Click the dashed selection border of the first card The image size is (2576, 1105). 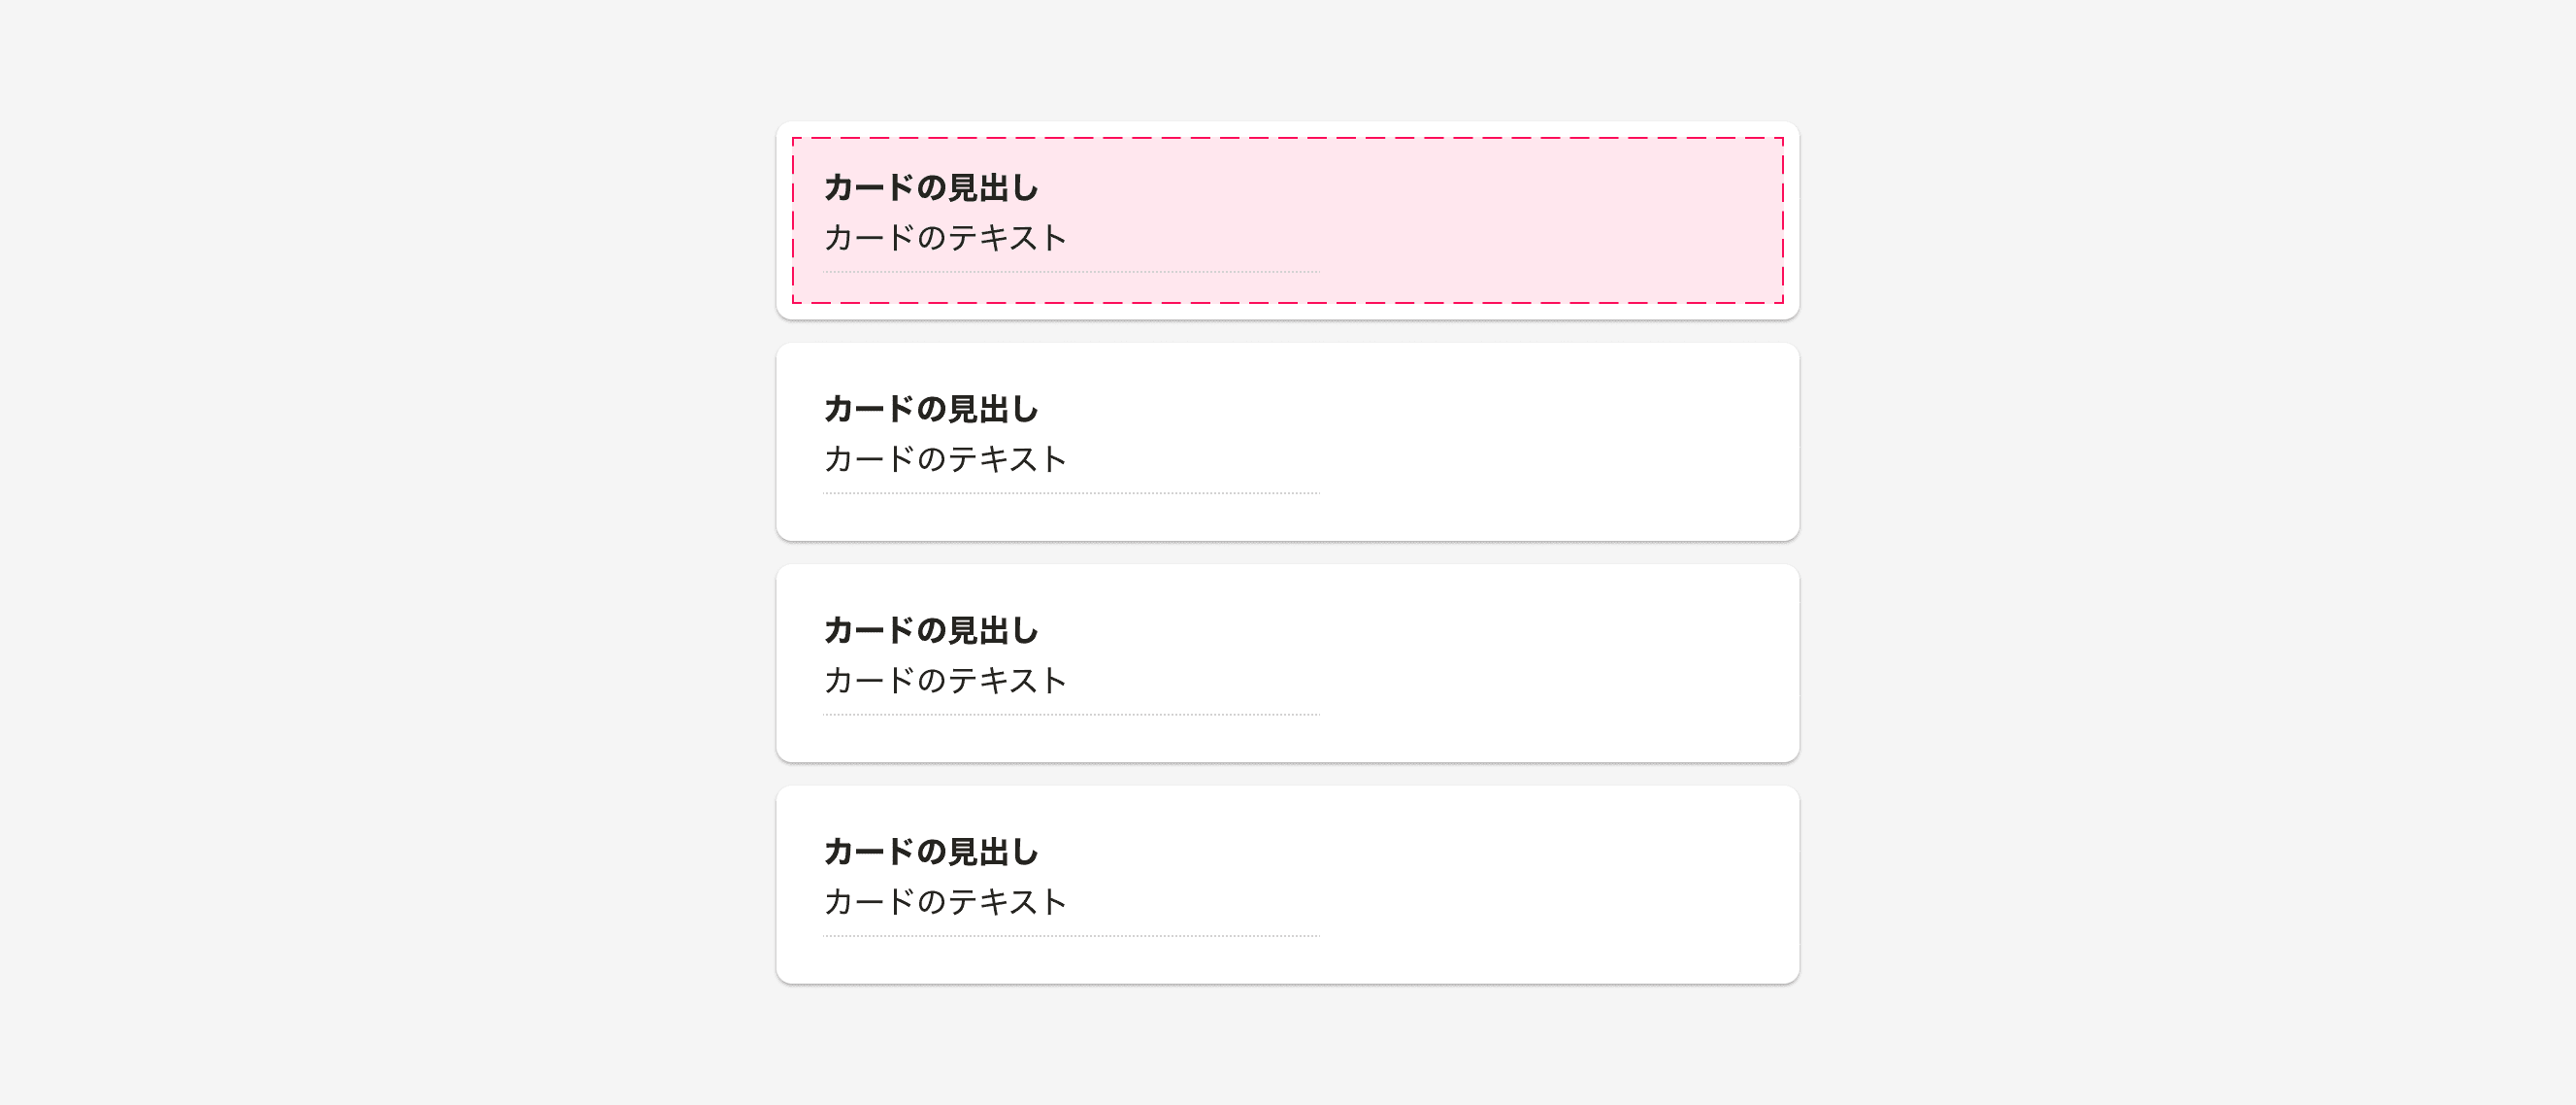(x=1288, y=137)
